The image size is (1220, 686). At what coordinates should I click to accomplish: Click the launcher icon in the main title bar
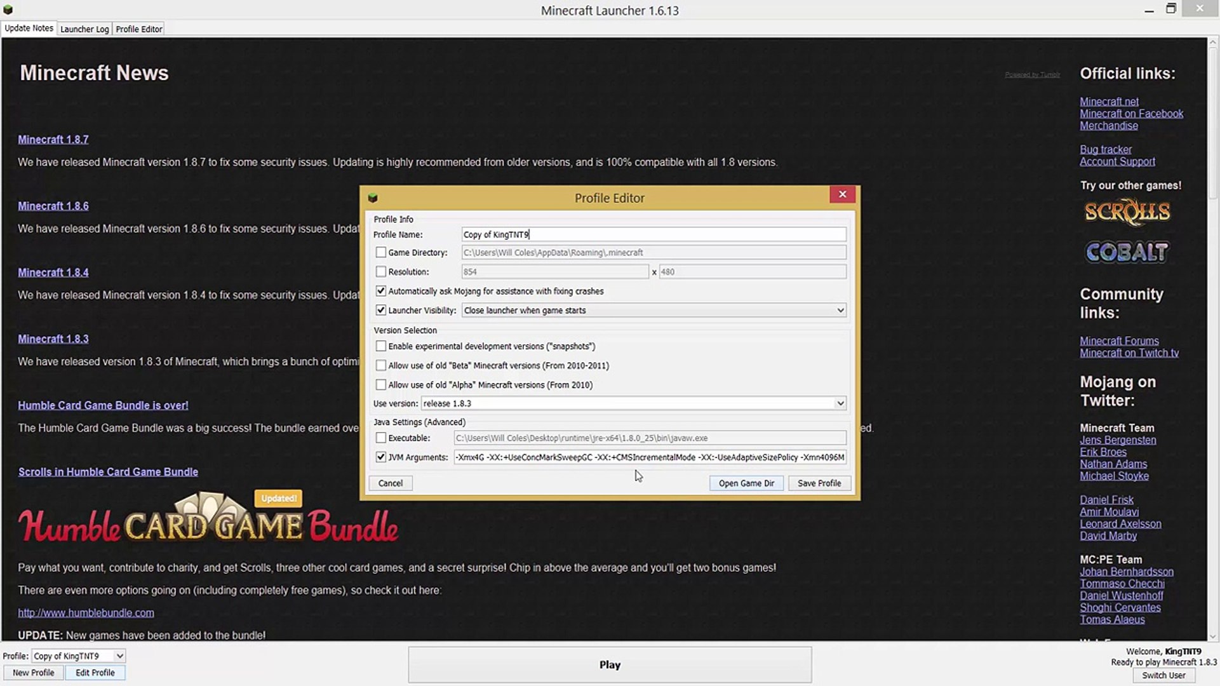pyautogui.click(x=8, y=10)
